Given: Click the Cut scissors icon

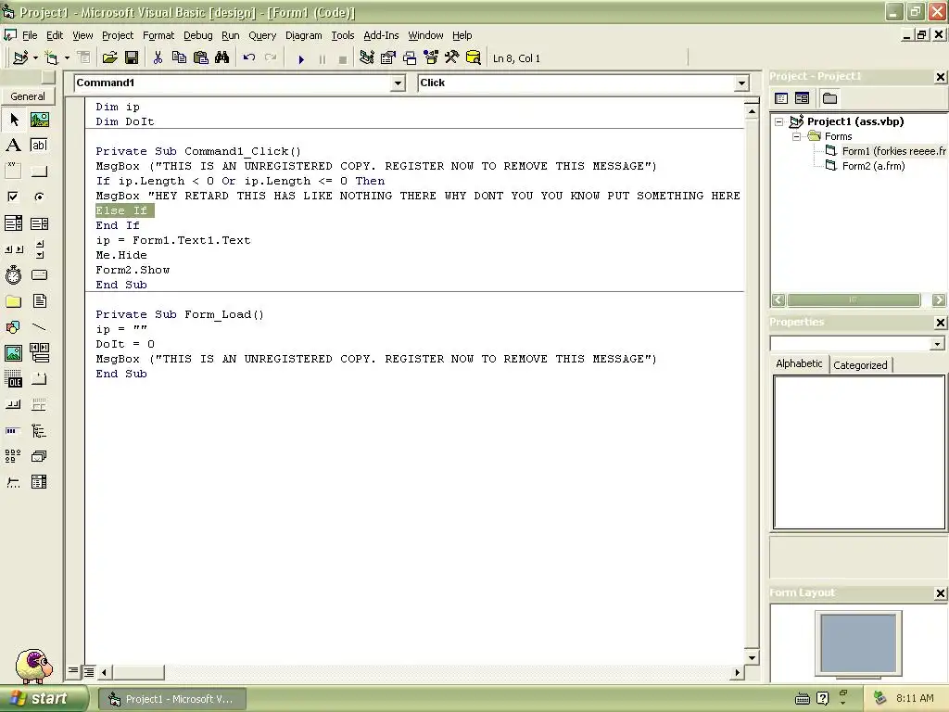Looking at the screenshot, I should (x=158, y=58).
